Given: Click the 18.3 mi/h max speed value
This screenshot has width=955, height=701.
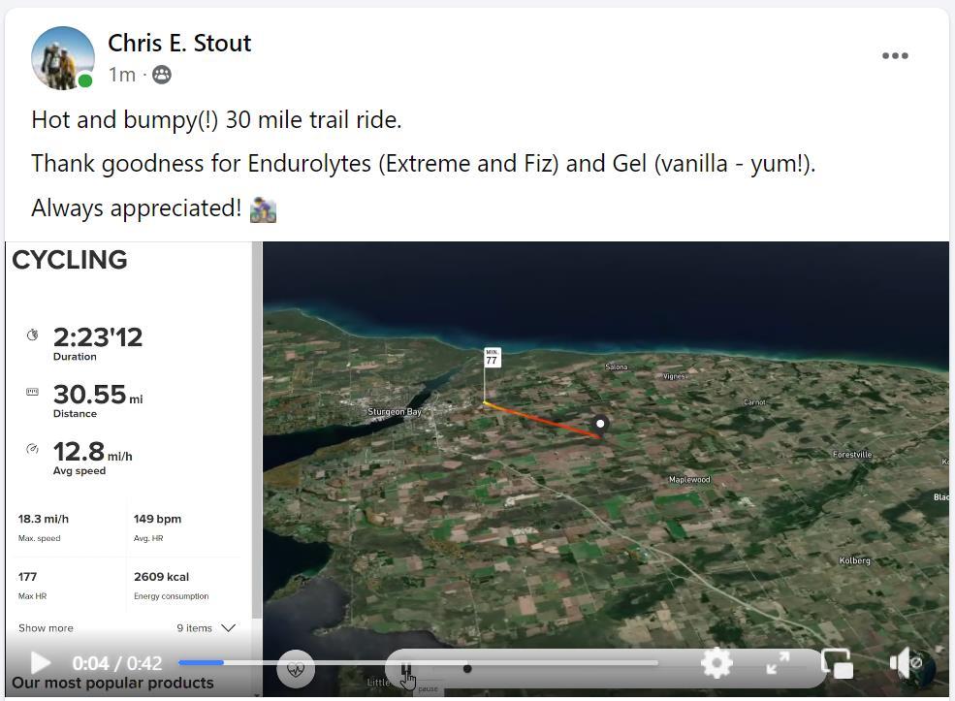Looking at the screenshot, I should [44, 519].
